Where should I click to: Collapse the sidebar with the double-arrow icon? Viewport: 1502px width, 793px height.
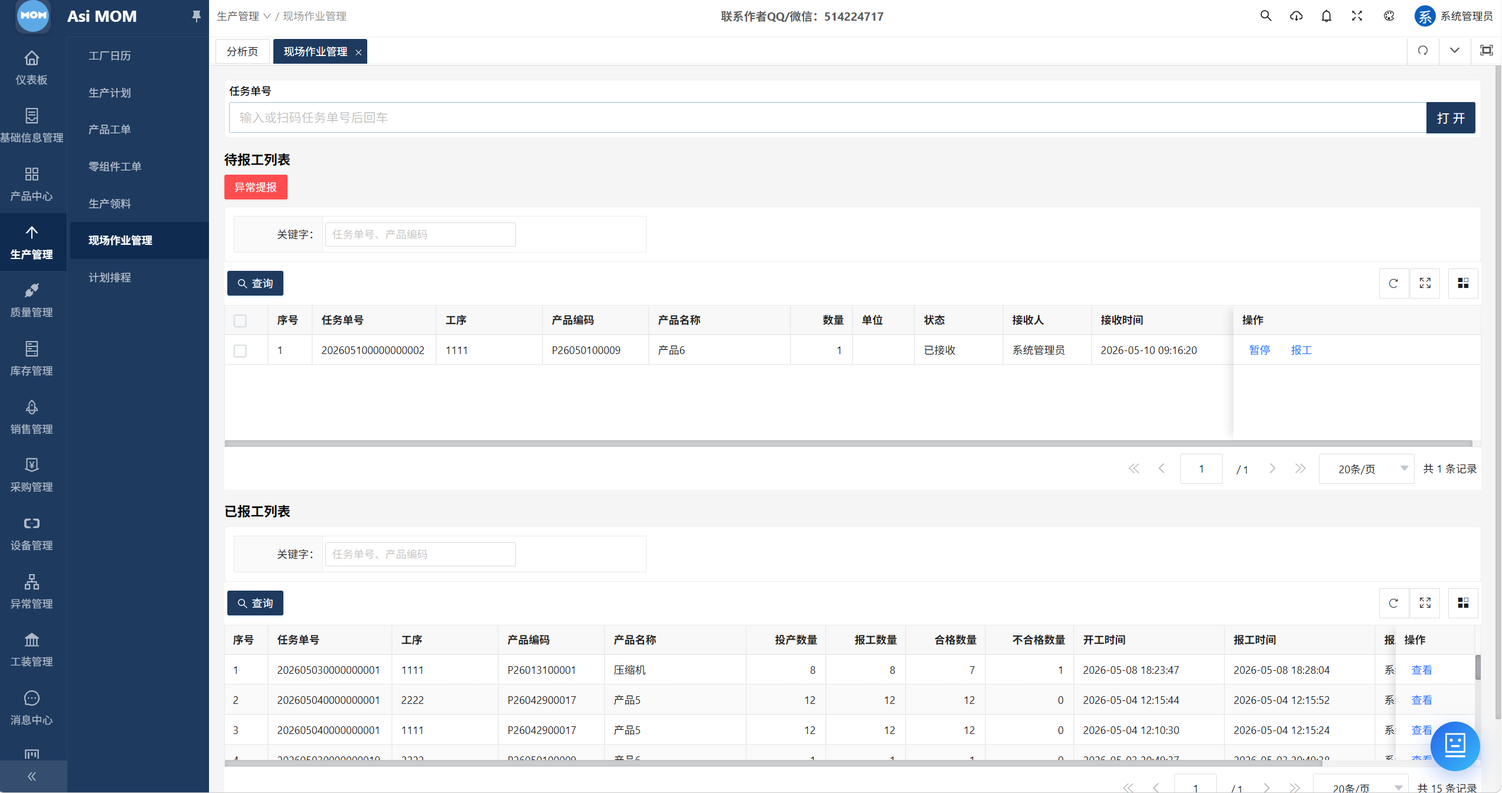coord(32,776)
